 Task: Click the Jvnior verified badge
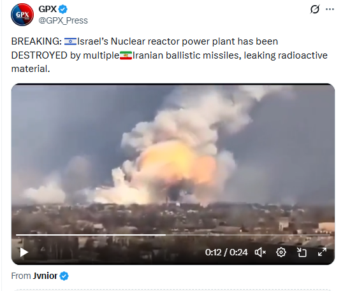point(64,276)
